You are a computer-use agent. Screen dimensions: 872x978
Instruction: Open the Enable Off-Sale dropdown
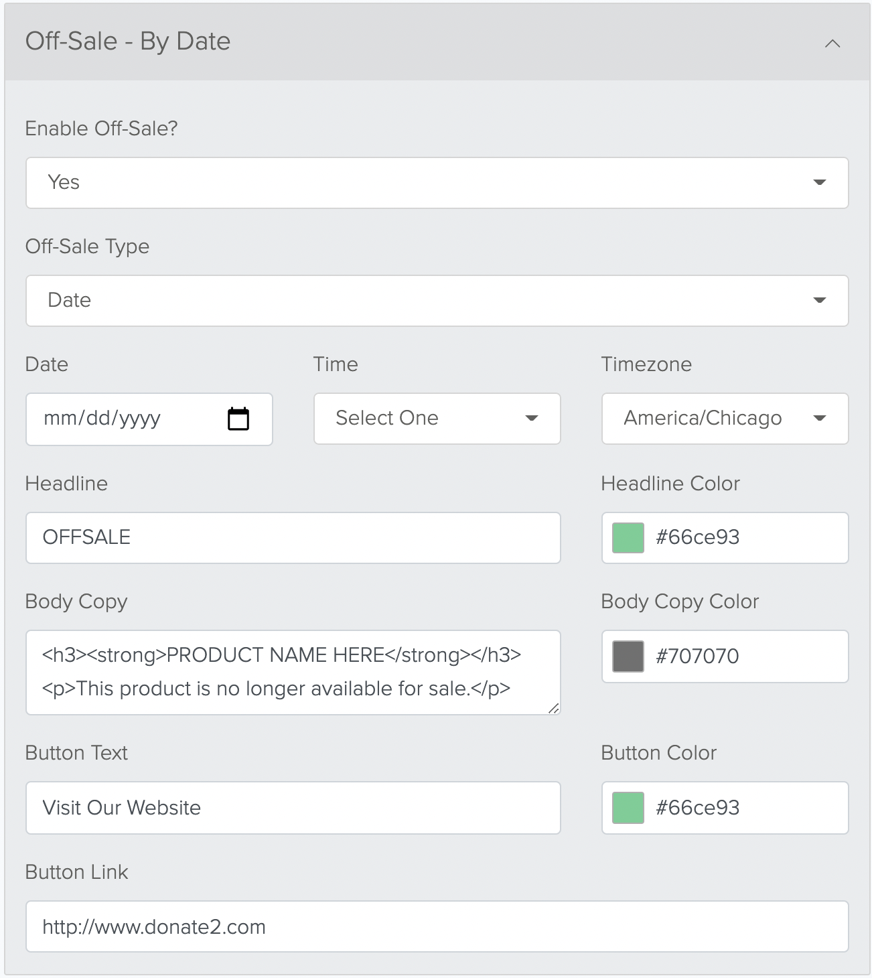pos(437,183)
